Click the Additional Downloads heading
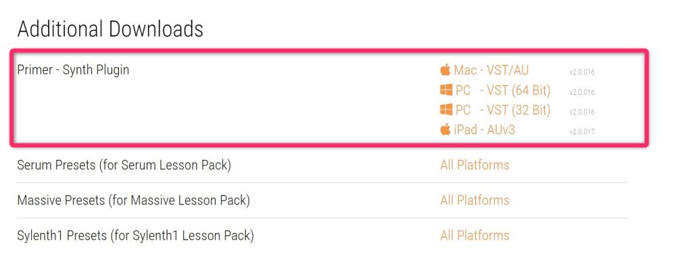Screen dimensions: 692x274 (110, 29)
